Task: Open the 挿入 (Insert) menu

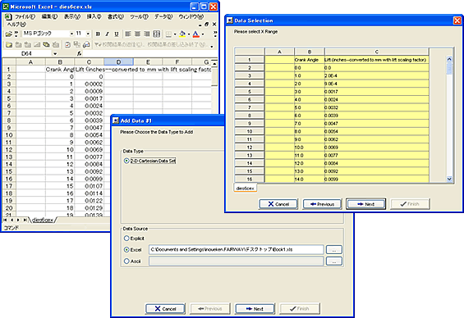Action: (94, 16)
